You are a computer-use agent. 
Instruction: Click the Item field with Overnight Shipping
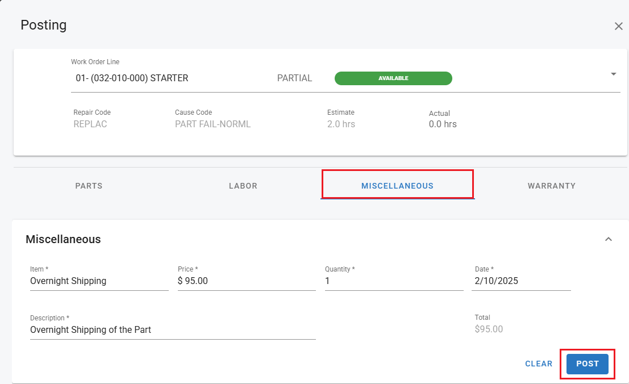click(x=99, y=281)
